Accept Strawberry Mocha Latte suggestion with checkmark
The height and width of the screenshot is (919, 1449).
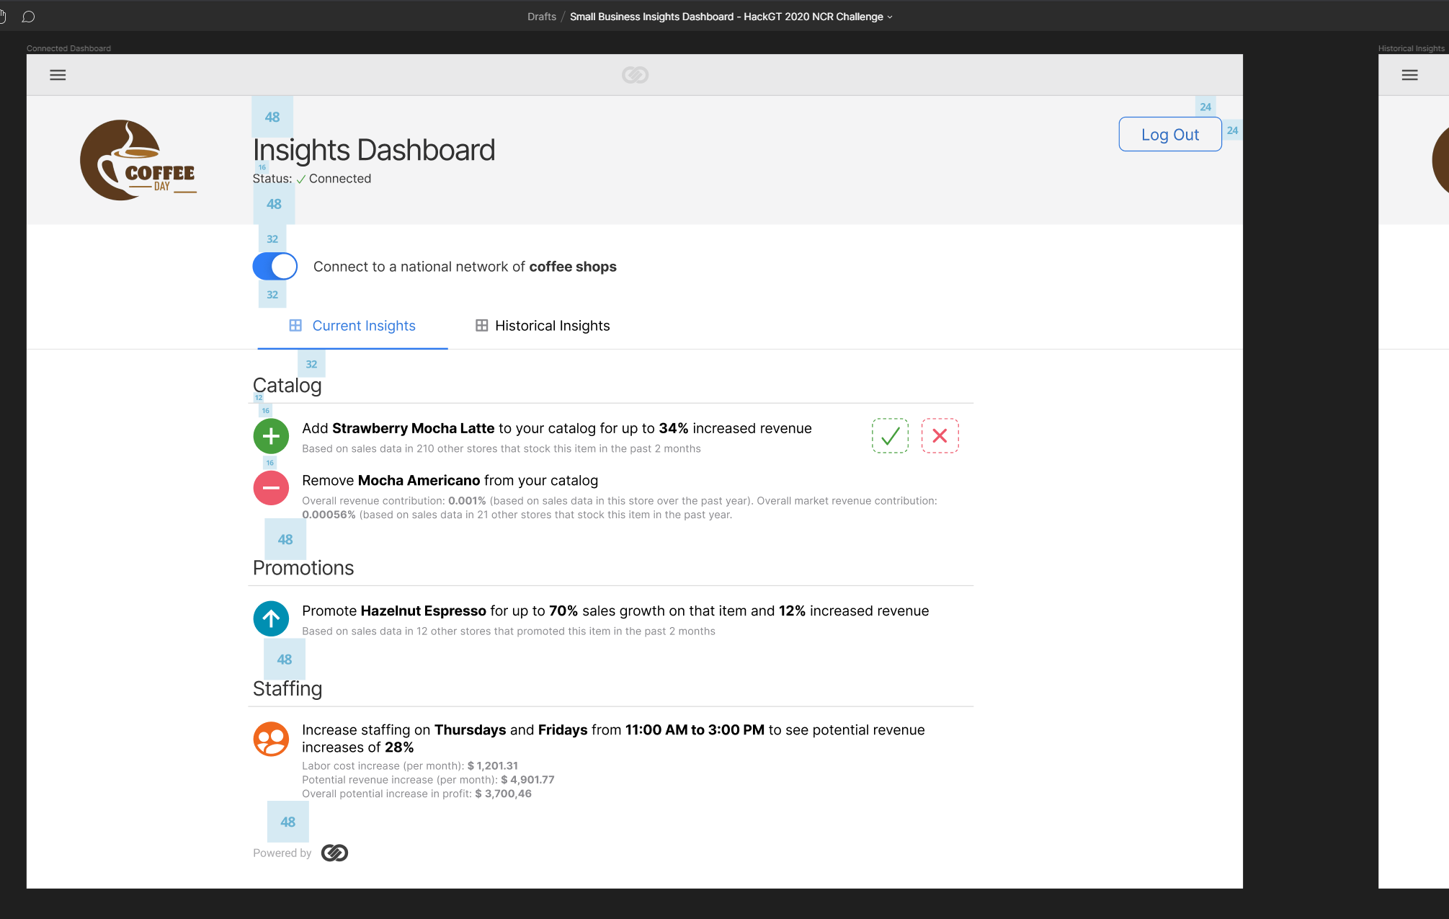[x=890, y=436]
